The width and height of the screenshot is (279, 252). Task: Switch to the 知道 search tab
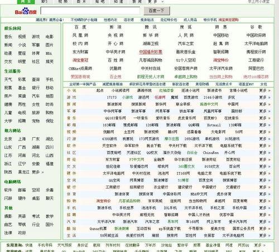click(118, 2)
